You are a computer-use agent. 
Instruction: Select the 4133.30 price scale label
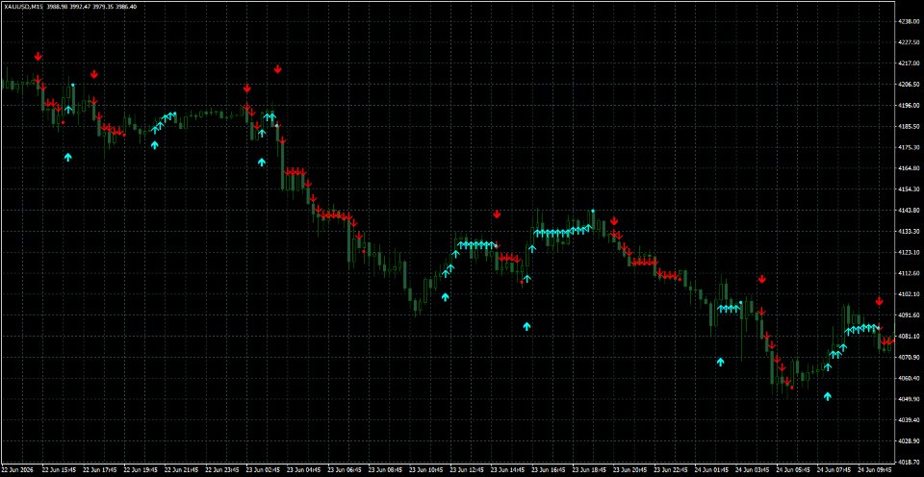click(x=908, y=232)
